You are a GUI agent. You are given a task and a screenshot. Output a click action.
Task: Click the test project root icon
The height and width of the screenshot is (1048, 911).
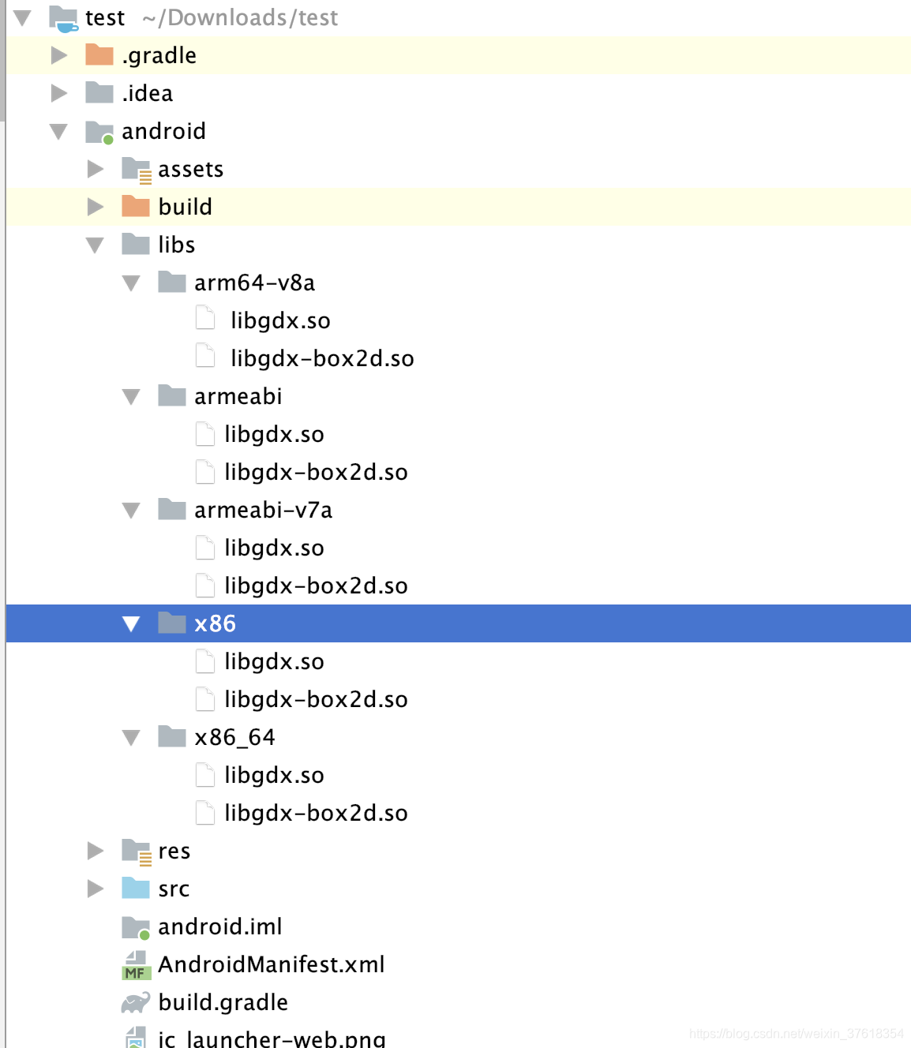click(62, 17)
